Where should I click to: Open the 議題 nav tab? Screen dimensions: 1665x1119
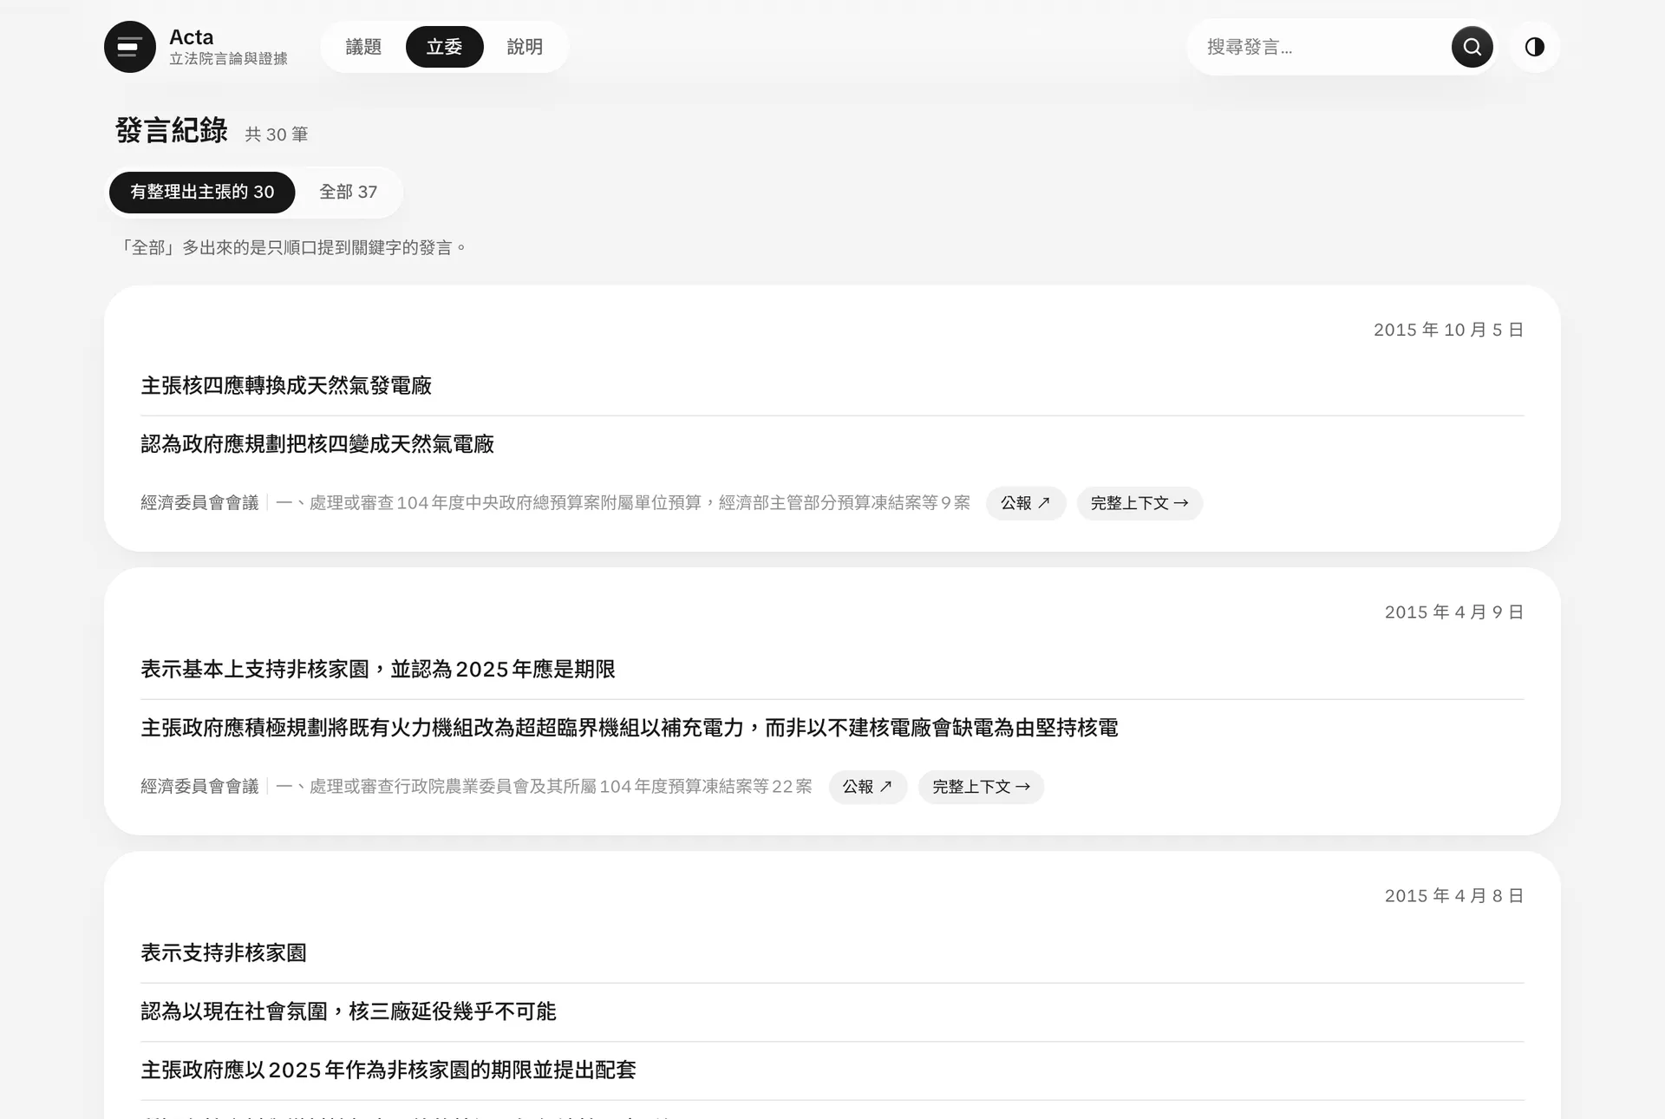[363, 47]
